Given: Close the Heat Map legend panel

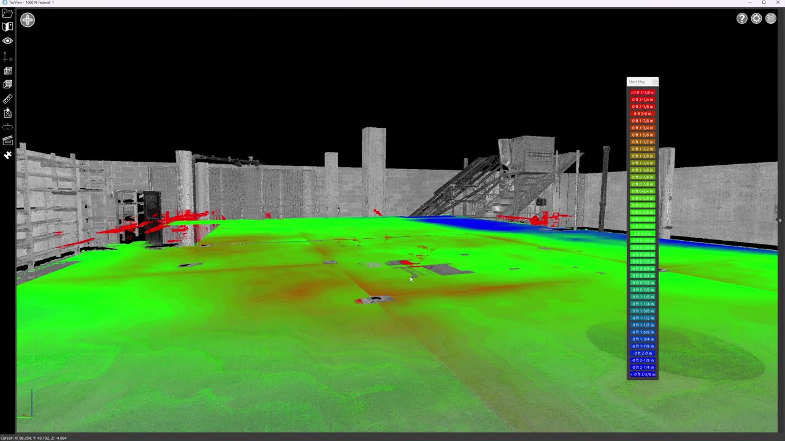Looking at the screenshot, I should (x=655, y=81).
